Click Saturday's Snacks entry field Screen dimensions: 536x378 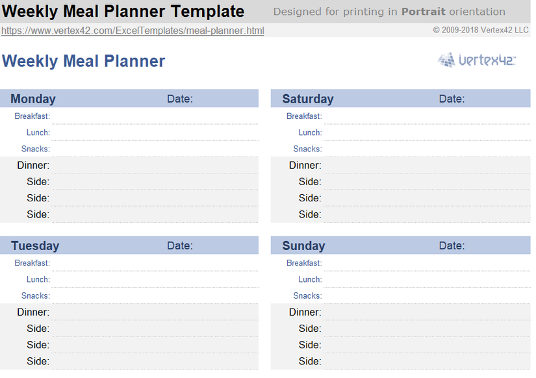(x=426, y=149)
